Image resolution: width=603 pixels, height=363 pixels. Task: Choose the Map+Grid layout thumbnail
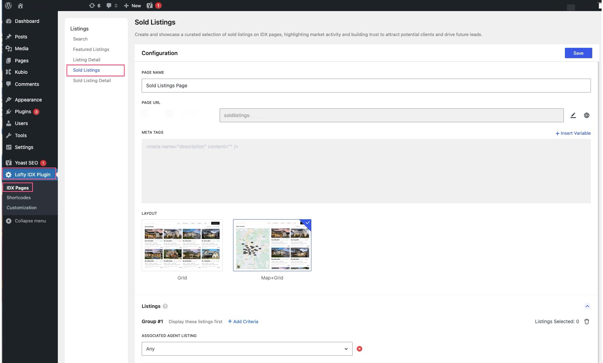tap(272, 245)
